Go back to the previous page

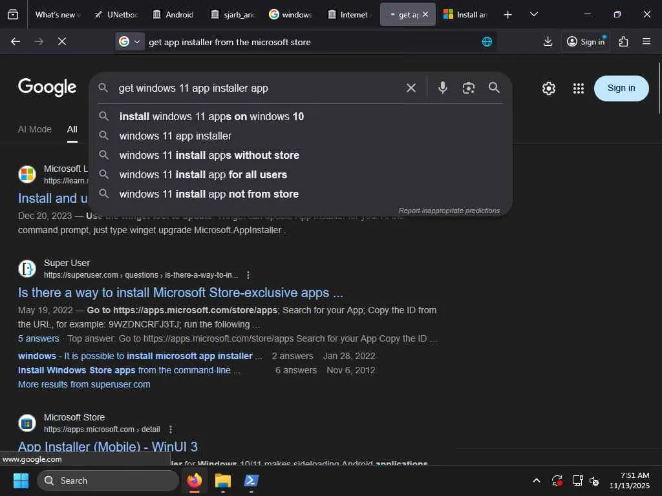pos(16,41)
